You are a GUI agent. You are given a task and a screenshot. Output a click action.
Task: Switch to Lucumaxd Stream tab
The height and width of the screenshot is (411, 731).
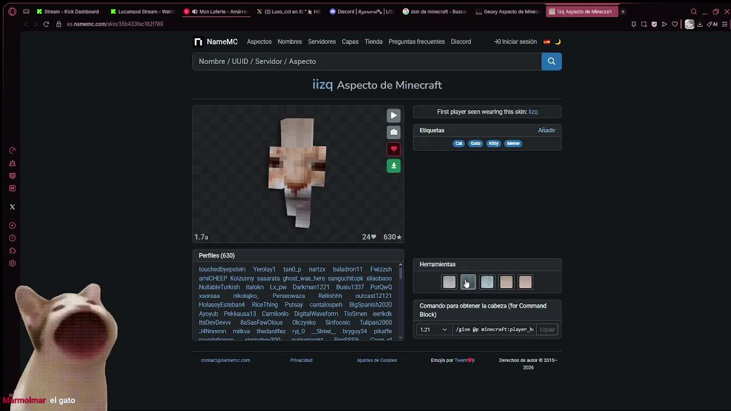click(143, 11)
